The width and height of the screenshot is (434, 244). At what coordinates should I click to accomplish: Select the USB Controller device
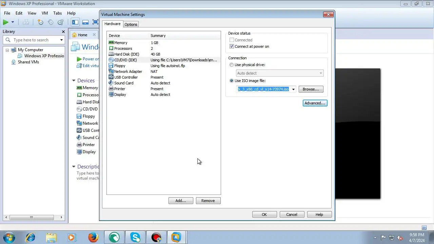[x=163, y=77]
